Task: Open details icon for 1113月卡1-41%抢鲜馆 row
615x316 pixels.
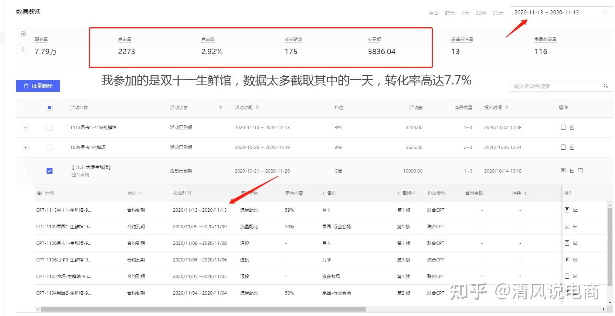Action: (563, 127)
